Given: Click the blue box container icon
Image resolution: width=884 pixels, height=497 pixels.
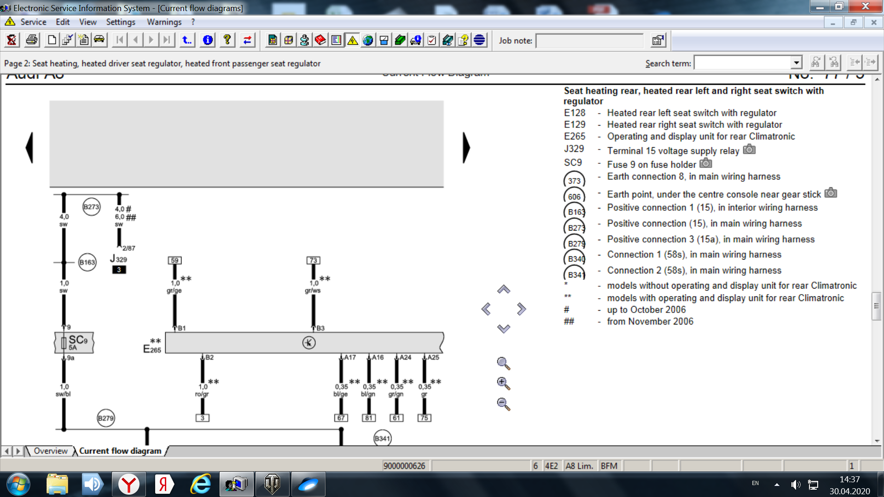Looking at the screenshot, I should (x=384, y=40).
